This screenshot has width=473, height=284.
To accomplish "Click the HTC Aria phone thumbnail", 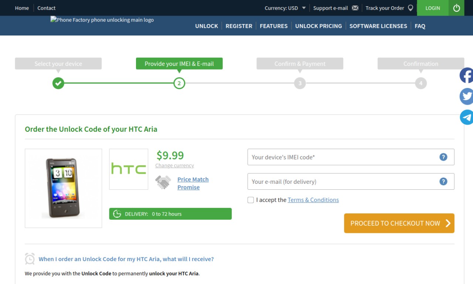I will 63,188.
